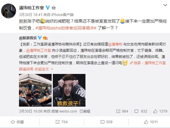The height and width of the screenshot is (128, 170).
Task: Open the @新浪音乐 account link
Action: point(28,38)
